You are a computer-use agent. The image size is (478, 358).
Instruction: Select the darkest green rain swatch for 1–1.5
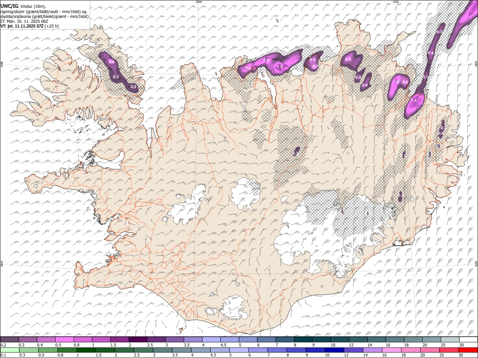(86, 350)
